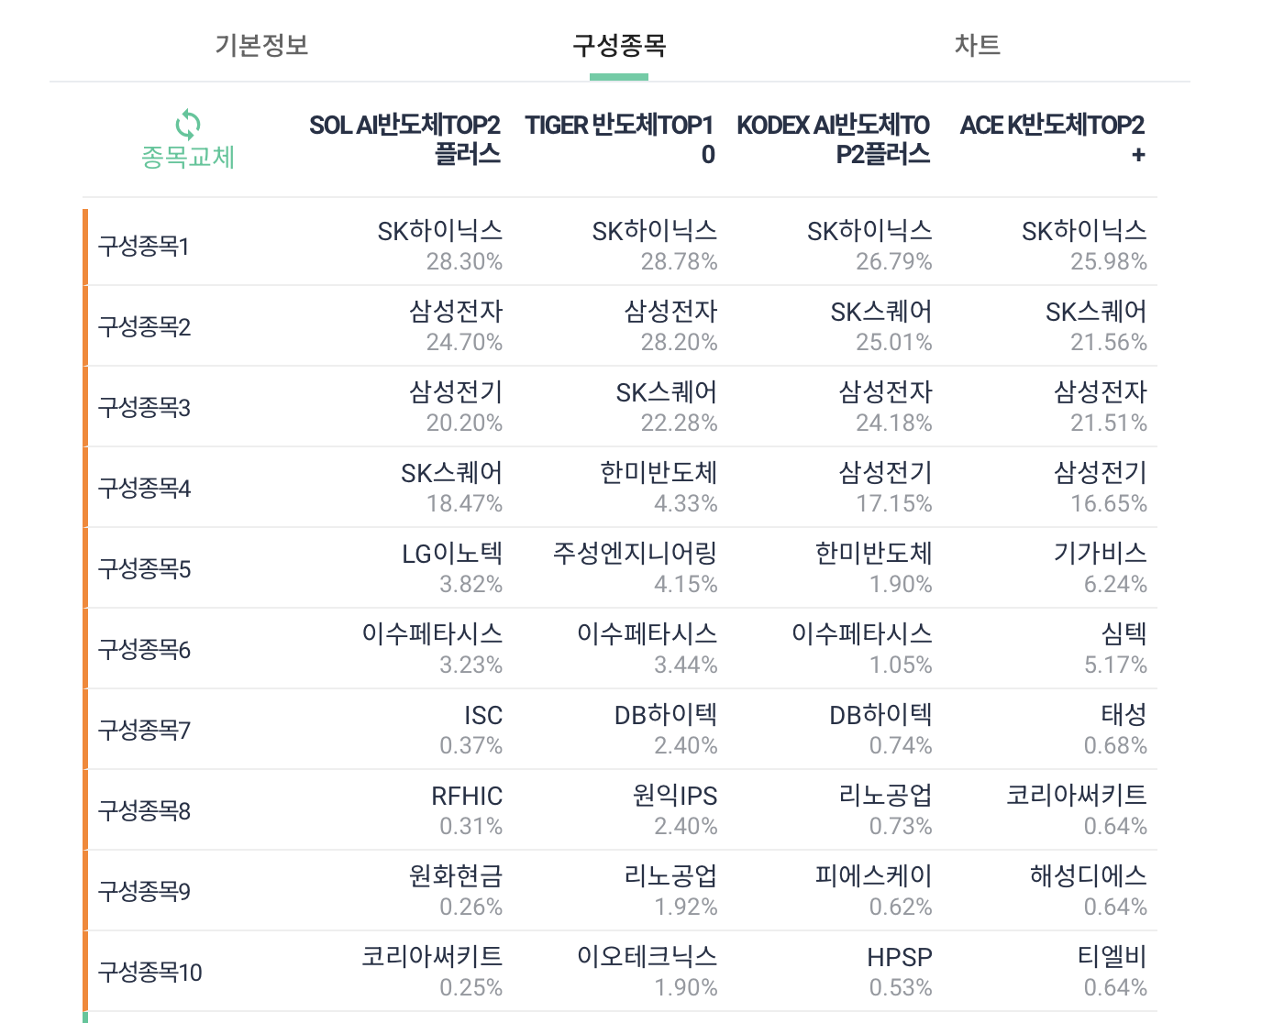Viewport: 1273px width, 1023px height.
Task: Click HPSP 0.53% holding cell
Action: 900,972
